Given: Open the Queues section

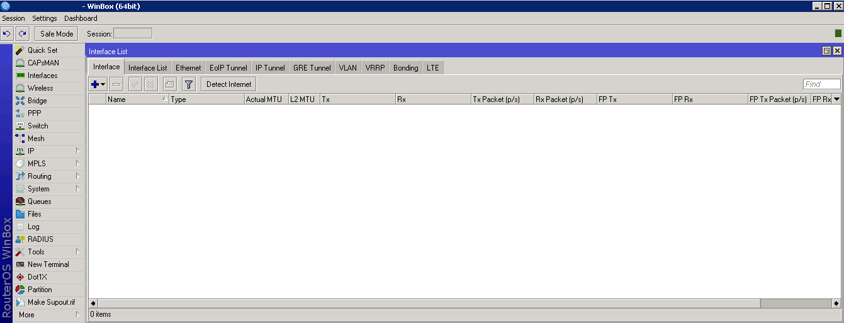Looking at the screenshot, I should click(x=49, y=201).
